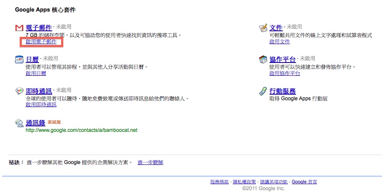This screenshot has width=382, height=194.
Task: Click the 7 GB 儲存空間 description text
Action: coord(104,36)
